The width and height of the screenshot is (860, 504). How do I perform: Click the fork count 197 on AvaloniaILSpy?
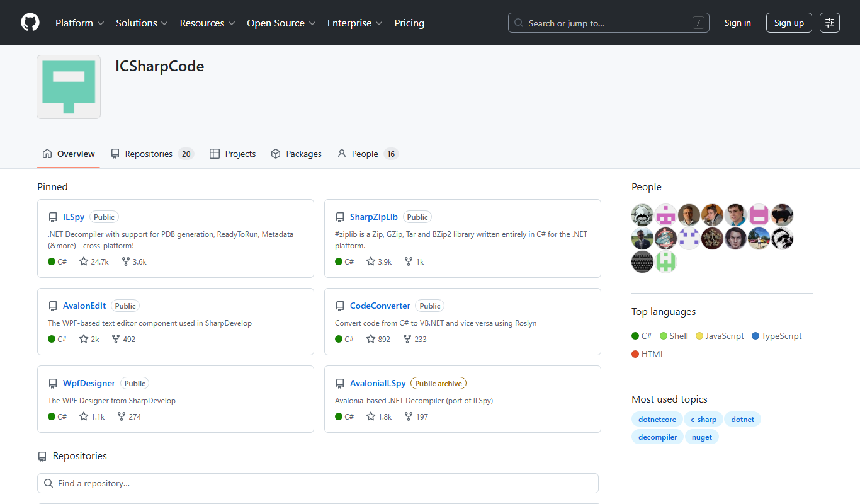click(416, 416)
